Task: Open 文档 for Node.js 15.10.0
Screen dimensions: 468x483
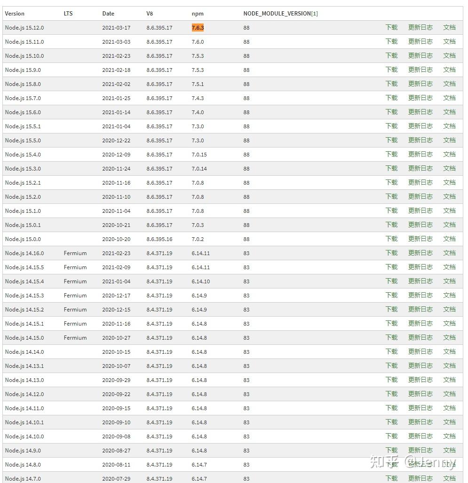Action: [449, 56]
